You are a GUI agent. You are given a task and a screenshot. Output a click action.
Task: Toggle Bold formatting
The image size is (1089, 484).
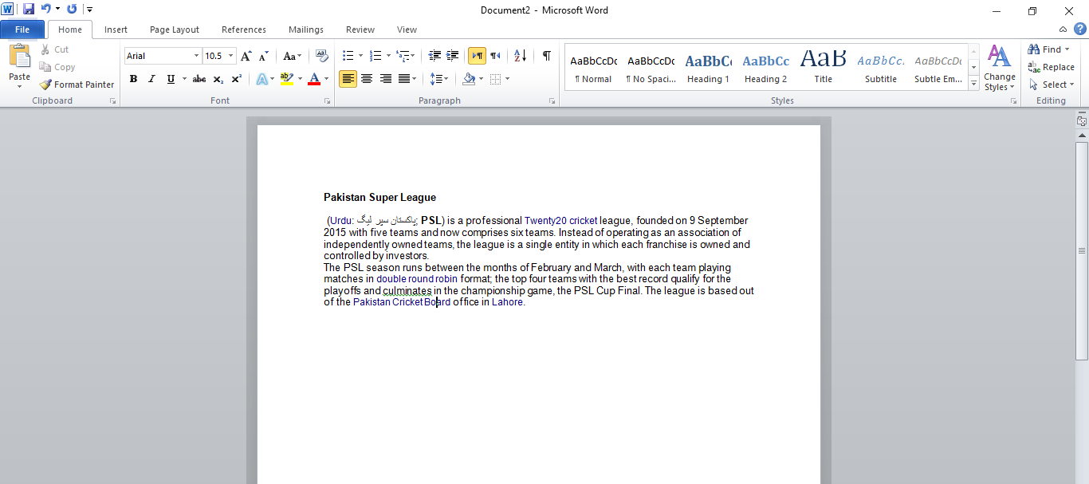133,79
